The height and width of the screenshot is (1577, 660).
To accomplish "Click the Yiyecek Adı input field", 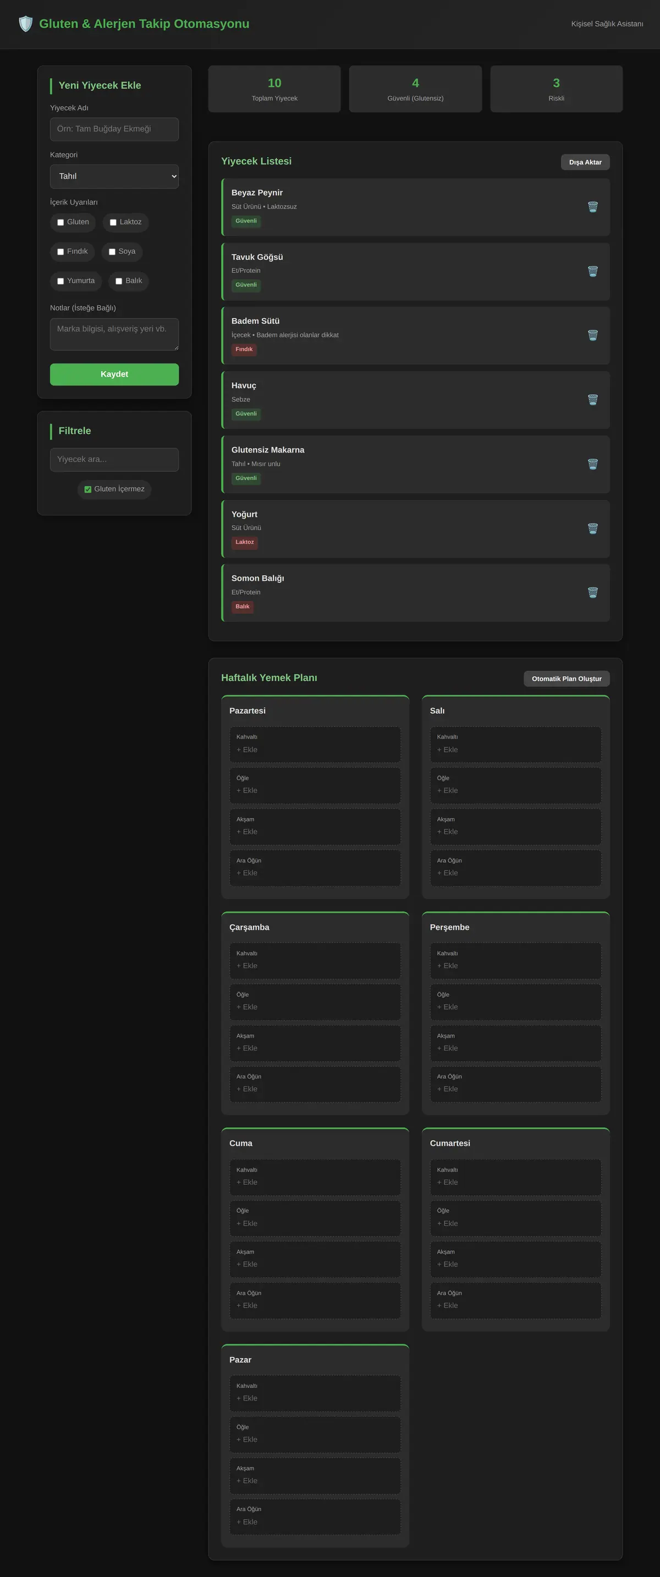I will [x=114, y=129].
